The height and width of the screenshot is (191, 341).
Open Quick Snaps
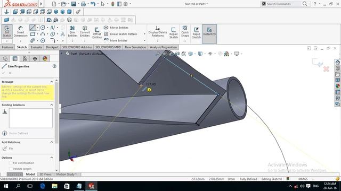(x=185, y=32)
